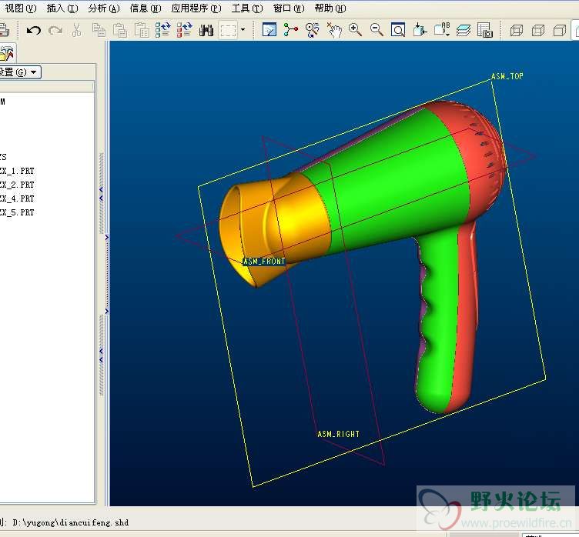Open the 插入(I) menu

point(62,8)
